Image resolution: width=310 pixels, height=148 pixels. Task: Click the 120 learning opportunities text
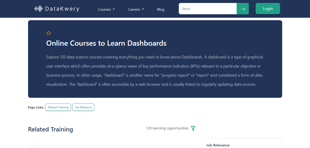167,128
